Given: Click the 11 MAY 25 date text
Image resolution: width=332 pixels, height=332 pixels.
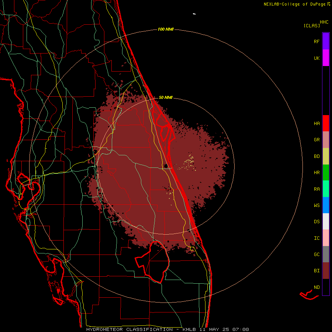Looking at the screenshot, I should pos(214,329).
